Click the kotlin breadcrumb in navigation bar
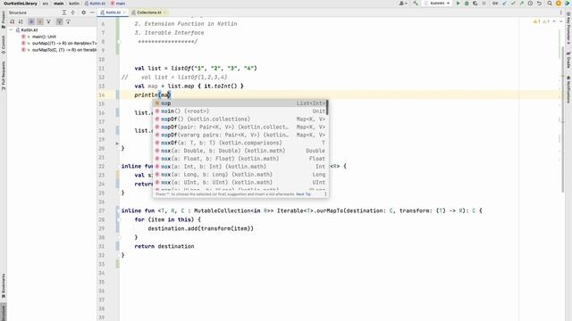572x321 pixels. 74,4
